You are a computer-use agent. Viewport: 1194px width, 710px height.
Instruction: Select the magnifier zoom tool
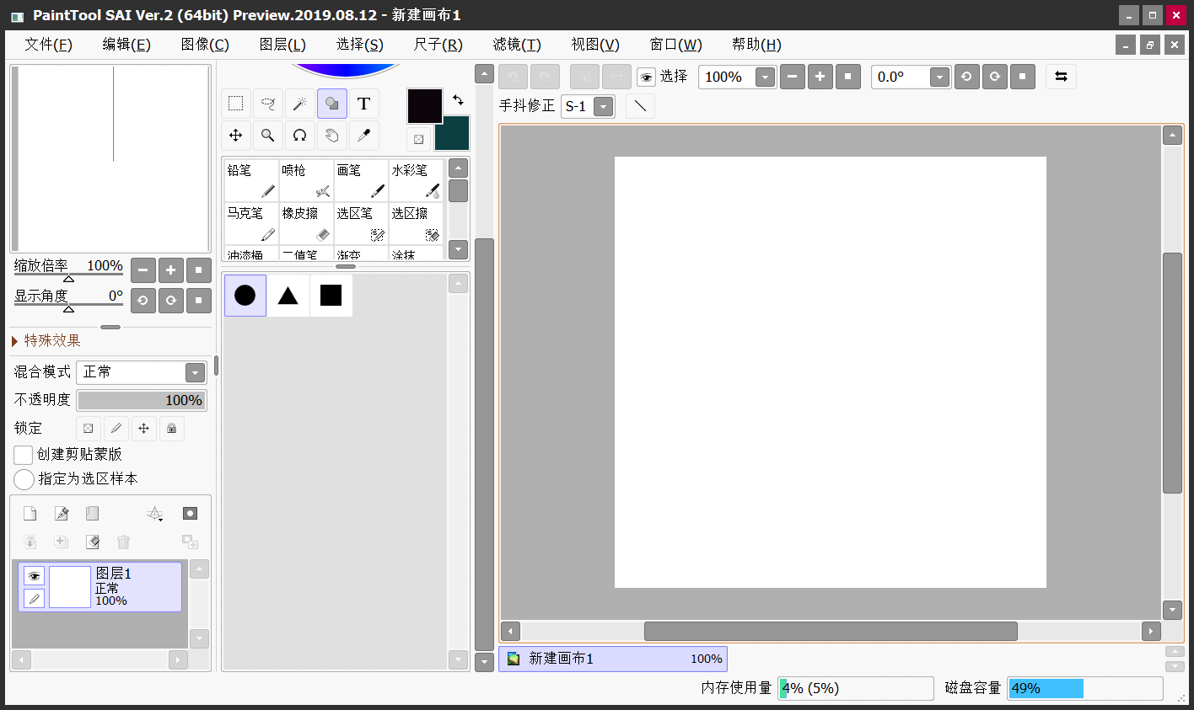pyautogui.click(x=268, y=136)
